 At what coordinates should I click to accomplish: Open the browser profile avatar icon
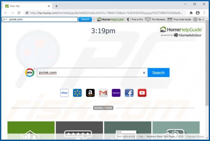[x=198, y=13]
